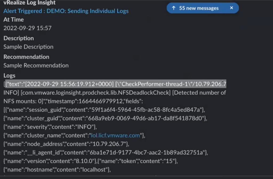Click the up arrow in new messages pill
The height and width of the screenshot is (179, 273).
click(174, 8)
